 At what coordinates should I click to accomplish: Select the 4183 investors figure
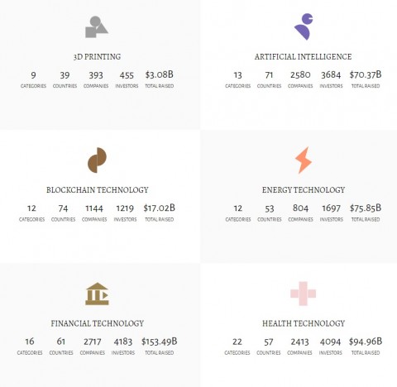click(x=123, y=342)
